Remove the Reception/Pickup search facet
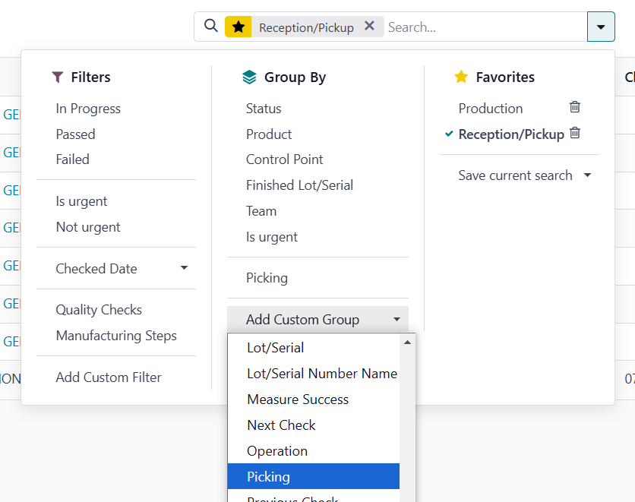Screen dimensions: 635x502 pyautogui.click(x=369, y=26)
